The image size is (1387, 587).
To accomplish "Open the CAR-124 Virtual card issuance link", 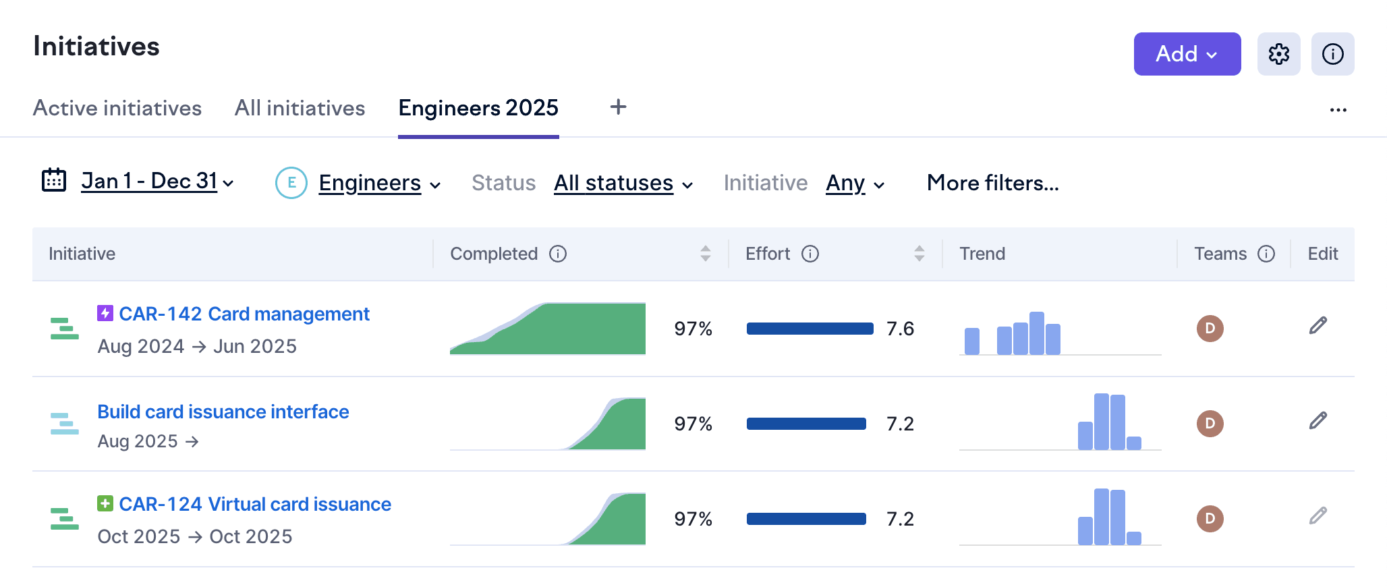I will tap(254, 504).
